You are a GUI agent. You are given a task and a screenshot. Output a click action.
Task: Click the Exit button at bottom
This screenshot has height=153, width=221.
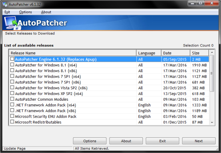[x=162, y=141]
